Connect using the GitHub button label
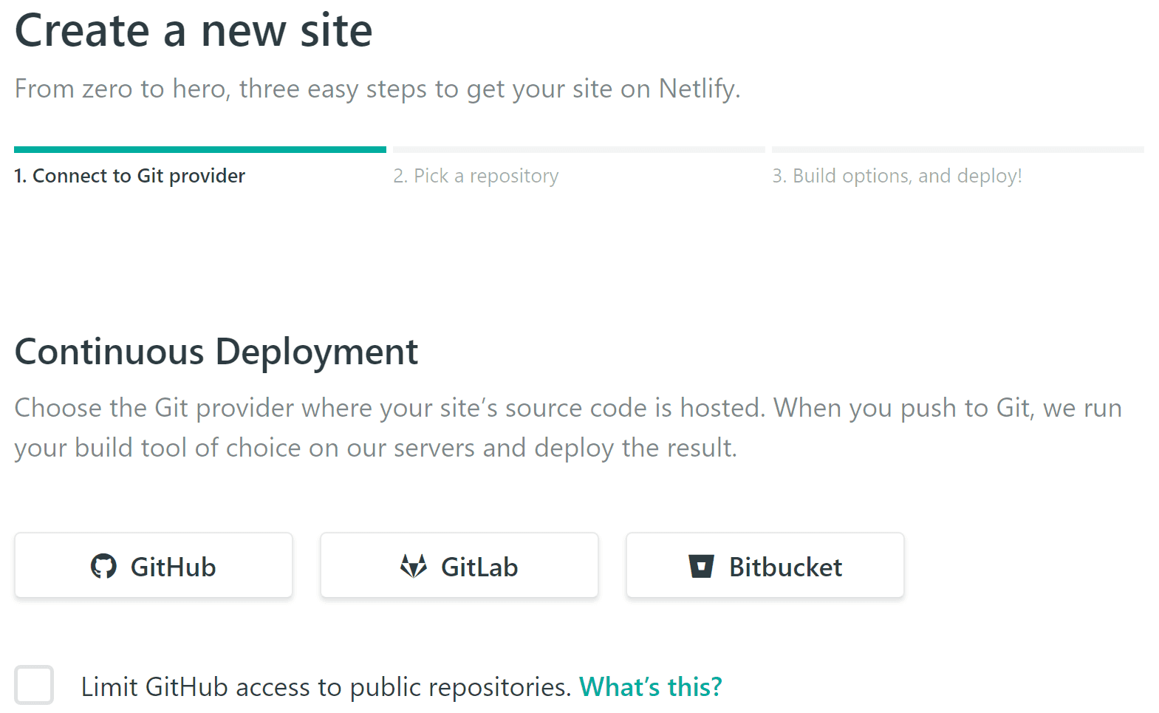This screenshot has height=713, width=1159. click(173, 567)
